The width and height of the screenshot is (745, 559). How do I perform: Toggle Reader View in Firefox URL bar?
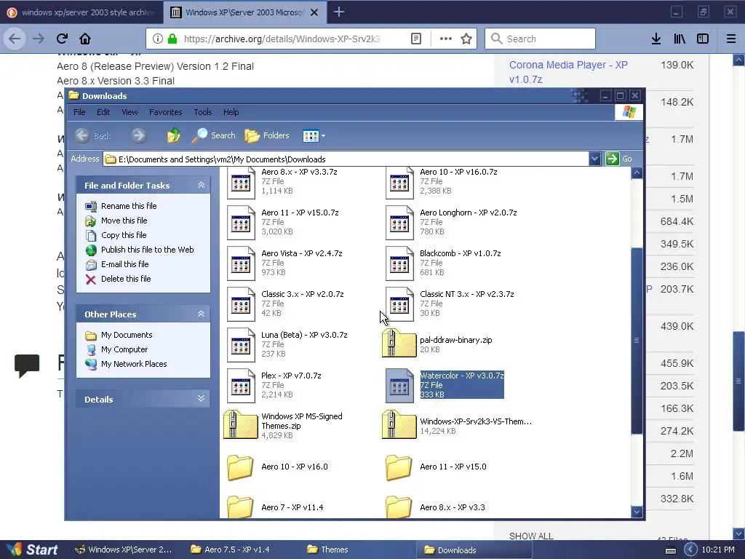(x=416, y=39)
